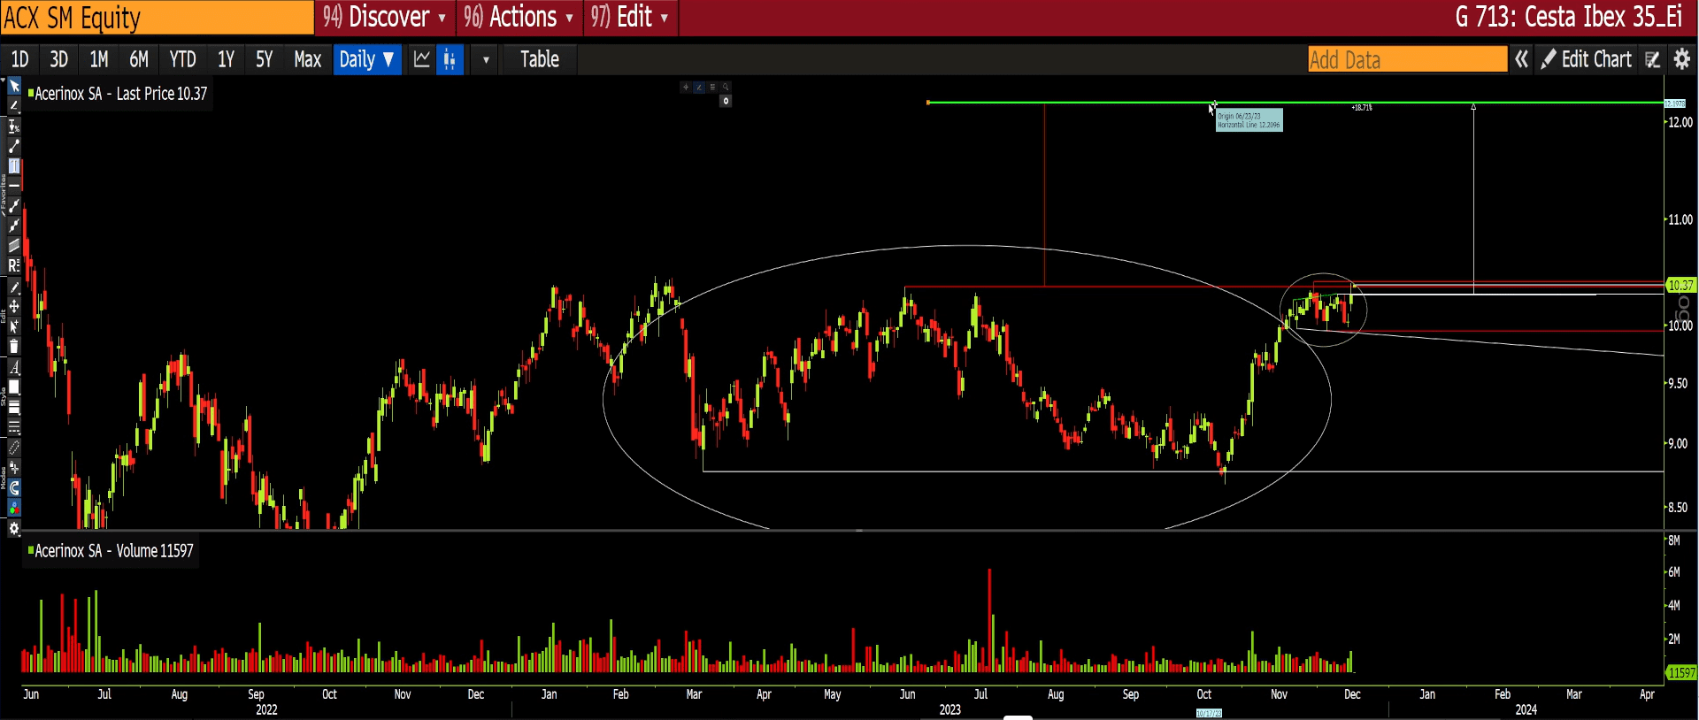Open the Table view
Screen dimensions: 1699x720
tap(540, 59)
